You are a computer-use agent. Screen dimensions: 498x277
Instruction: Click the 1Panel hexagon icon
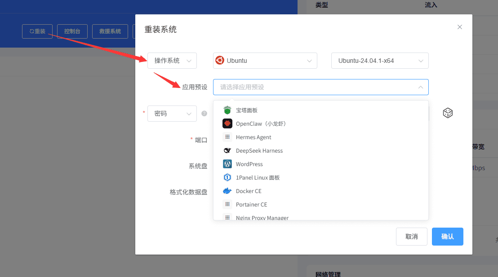[227, 177]
